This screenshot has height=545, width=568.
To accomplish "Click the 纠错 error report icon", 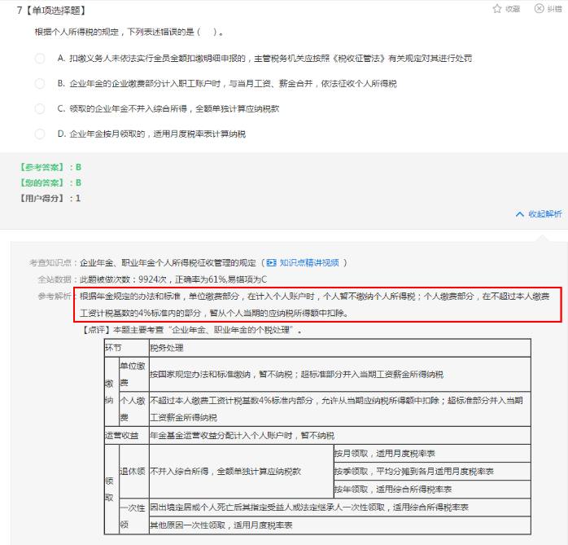I will pyautogui.click(x=539, y=8).
